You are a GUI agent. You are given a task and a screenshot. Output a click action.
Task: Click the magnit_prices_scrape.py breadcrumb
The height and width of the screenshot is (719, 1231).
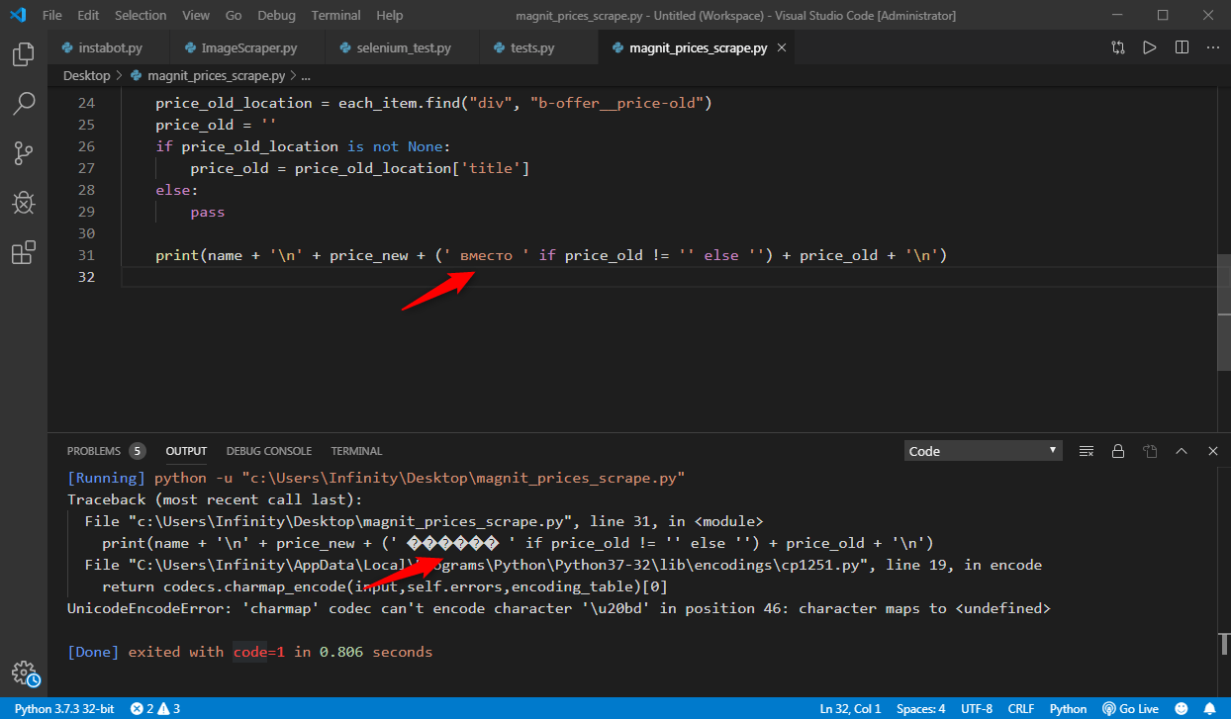click(x=207, y=75)
